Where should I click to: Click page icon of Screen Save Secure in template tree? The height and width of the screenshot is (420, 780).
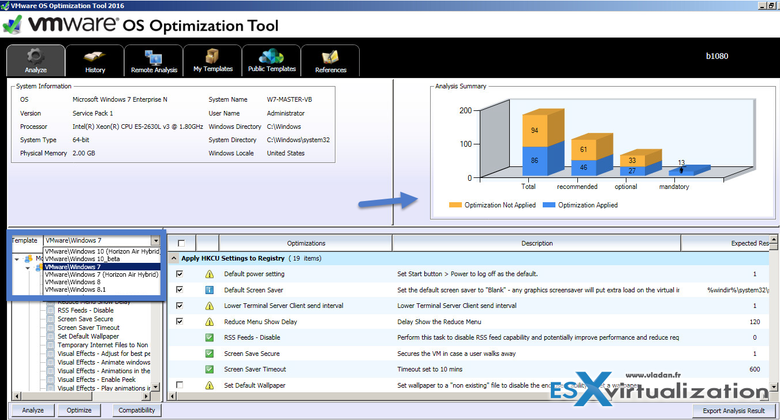pos(51,319)
